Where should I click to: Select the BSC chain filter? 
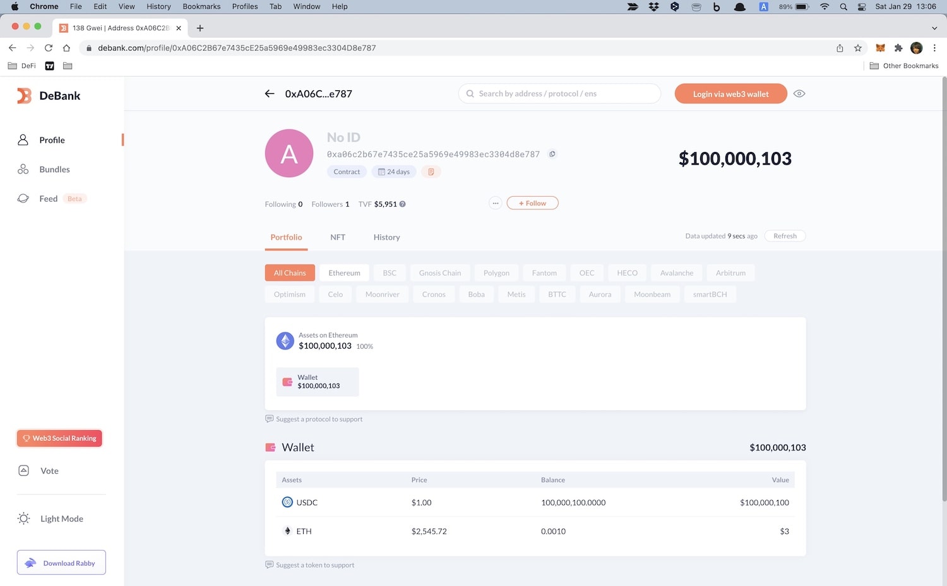(390, 272)
